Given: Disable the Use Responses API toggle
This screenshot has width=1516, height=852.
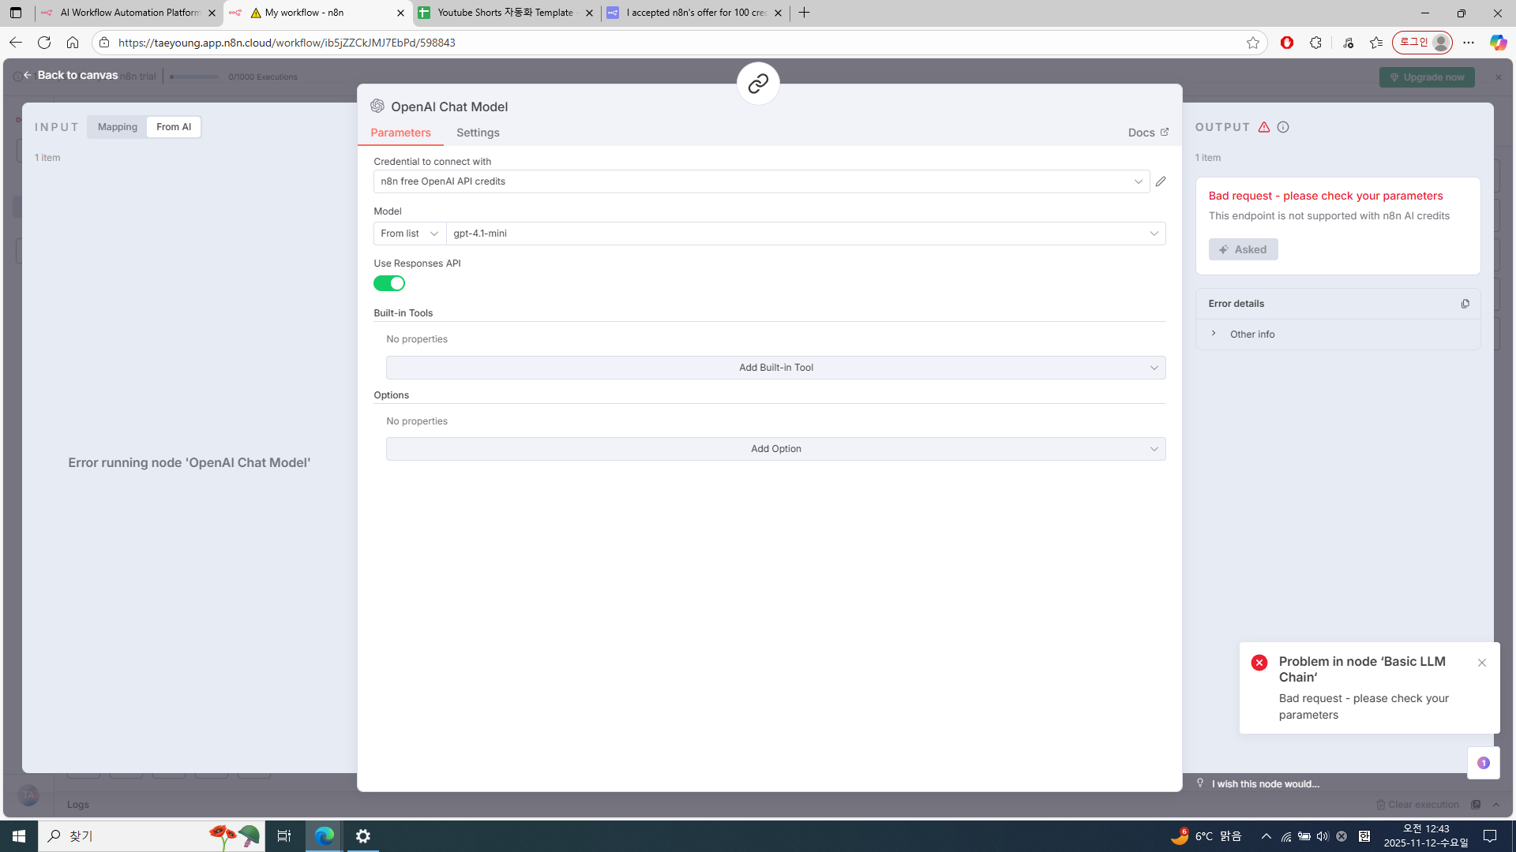Looking at the screenshot, I should pyautogui.click(x=389, y=283).
